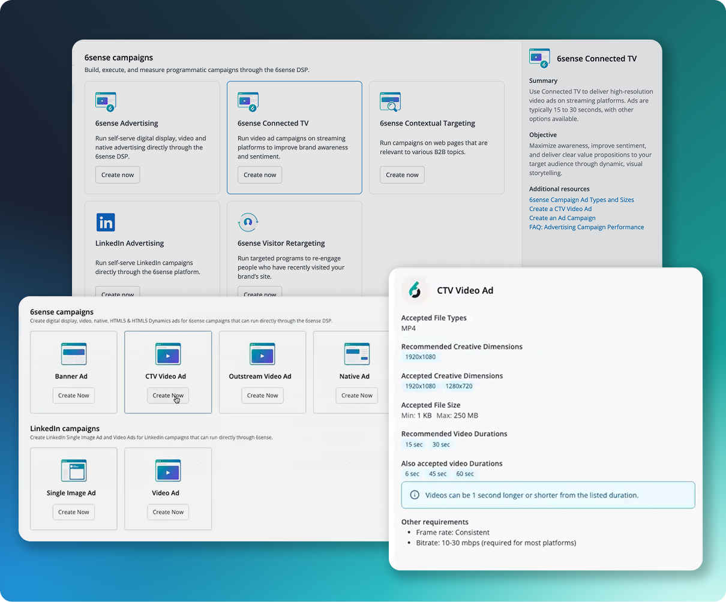Create now under 6sense Contextual Targeting
Image resolution: width=726 pixels, height=602 pixels.
click(402, 175)
